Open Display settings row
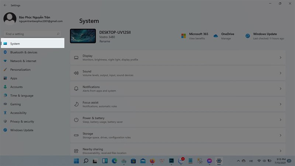 pos(178,58)
